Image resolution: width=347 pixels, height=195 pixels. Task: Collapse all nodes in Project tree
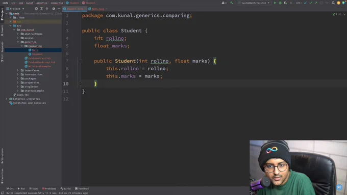pos(47,9)
